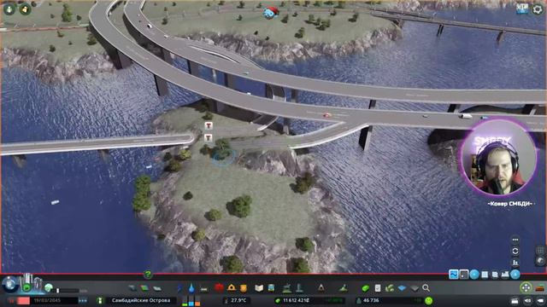Open the Parks and Plazas menu
The width and height of the screenshot is (547, 307).
coord(287,288)
